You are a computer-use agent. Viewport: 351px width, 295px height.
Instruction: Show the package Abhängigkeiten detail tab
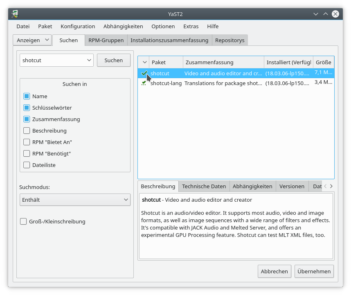click(x=252, y=187)
